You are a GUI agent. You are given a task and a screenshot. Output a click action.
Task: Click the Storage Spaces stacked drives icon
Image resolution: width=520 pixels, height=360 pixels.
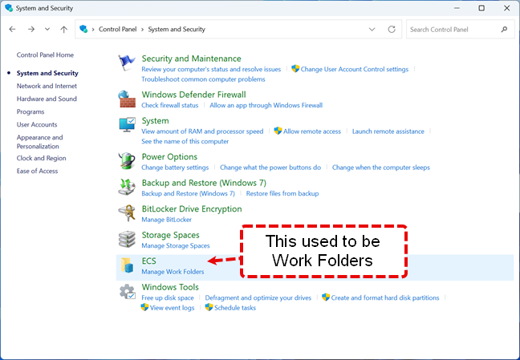point(127,239)
